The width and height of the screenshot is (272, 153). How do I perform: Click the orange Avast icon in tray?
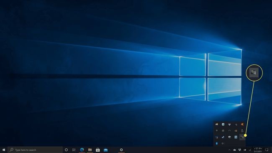[x=242, y=124]
